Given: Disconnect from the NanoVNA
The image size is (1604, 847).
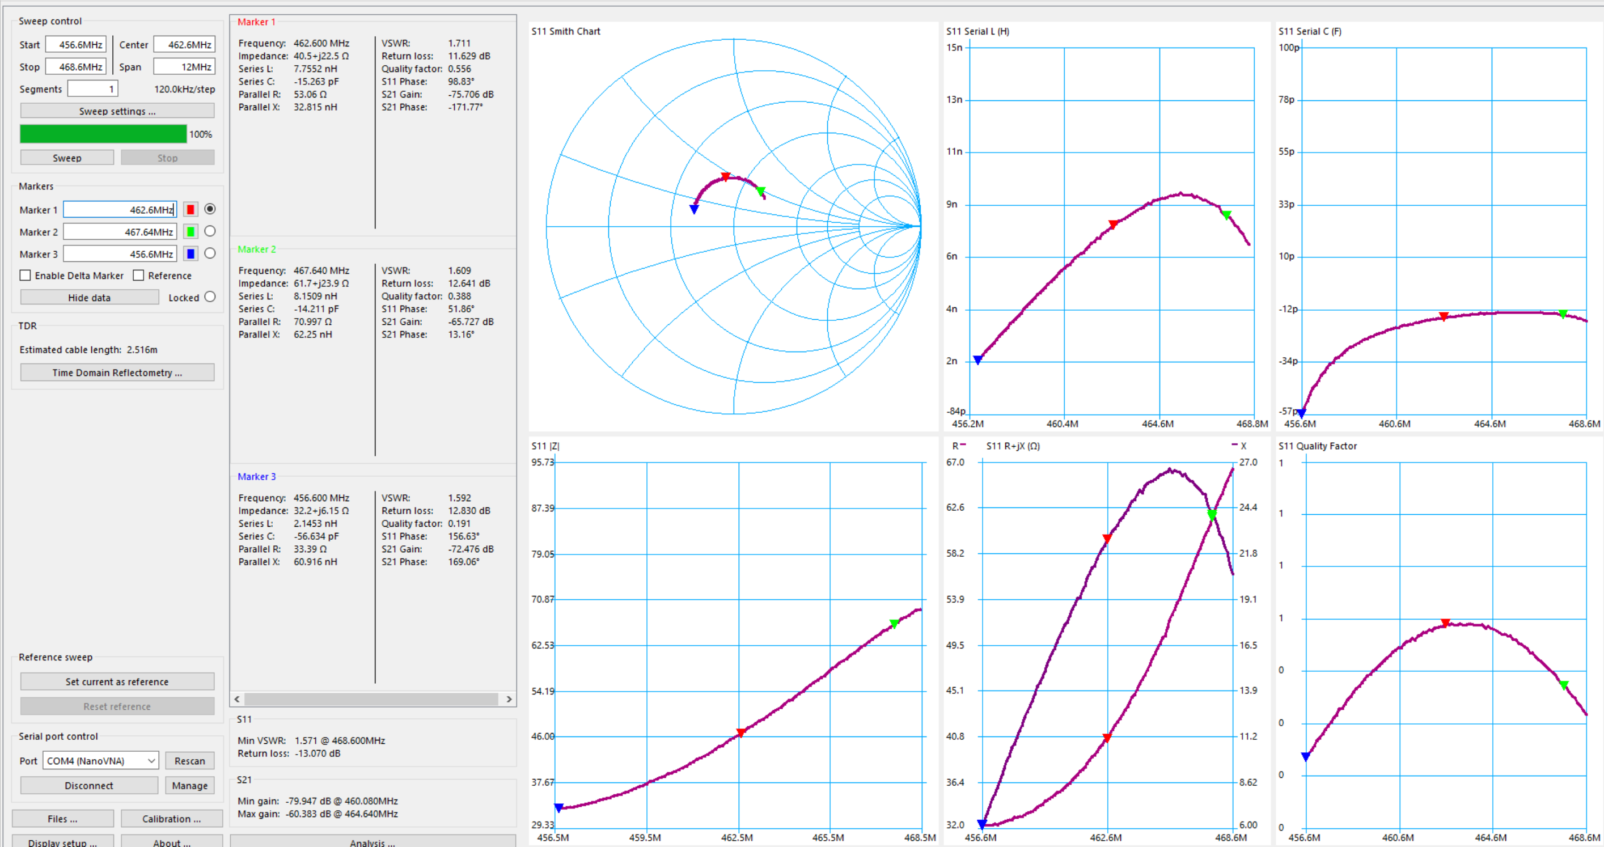Looking at the screenshot, I should (89, 785).
